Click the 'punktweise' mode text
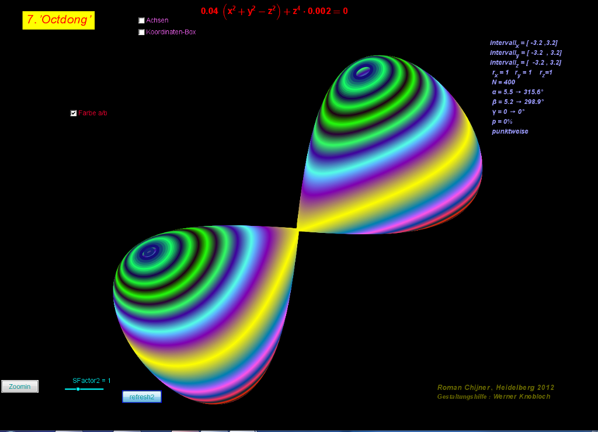Image resolution: width=598 pixels, height=432 pixels. (509, 131)
